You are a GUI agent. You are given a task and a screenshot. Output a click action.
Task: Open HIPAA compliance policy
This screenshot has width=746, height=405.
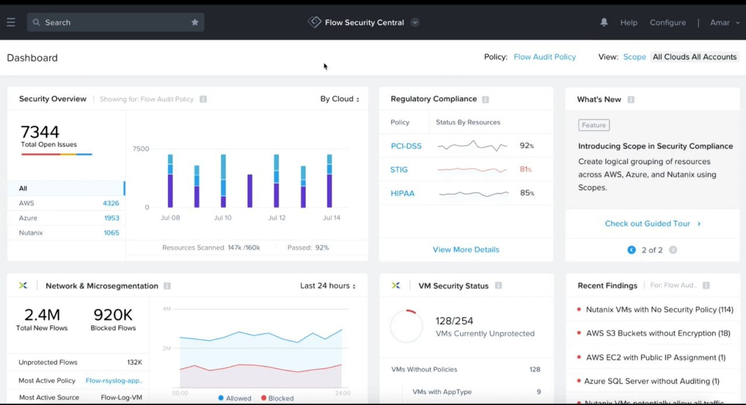click(403, 193)
